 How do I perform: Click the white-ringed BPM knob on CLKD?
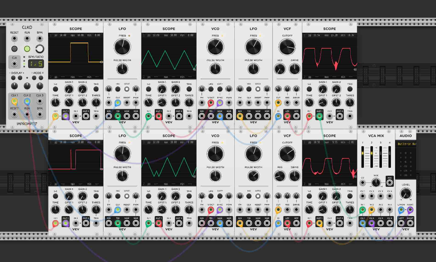tap(40, 48)
